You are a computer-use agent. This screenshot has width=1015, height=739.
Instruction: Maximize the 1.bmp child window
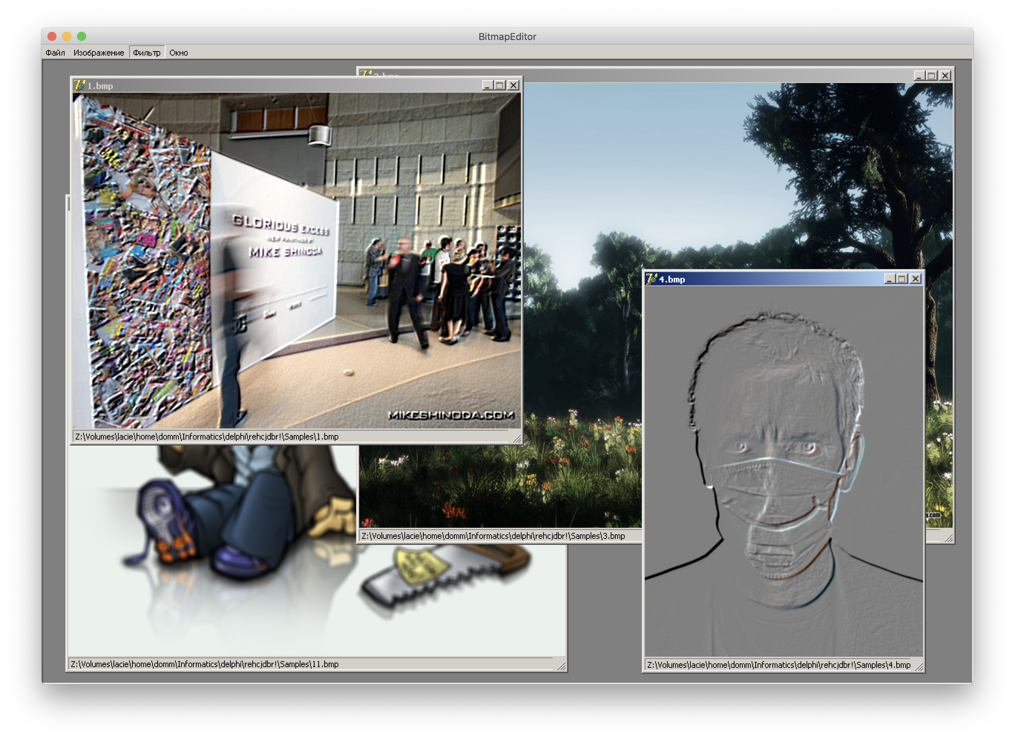click(500, 86)
